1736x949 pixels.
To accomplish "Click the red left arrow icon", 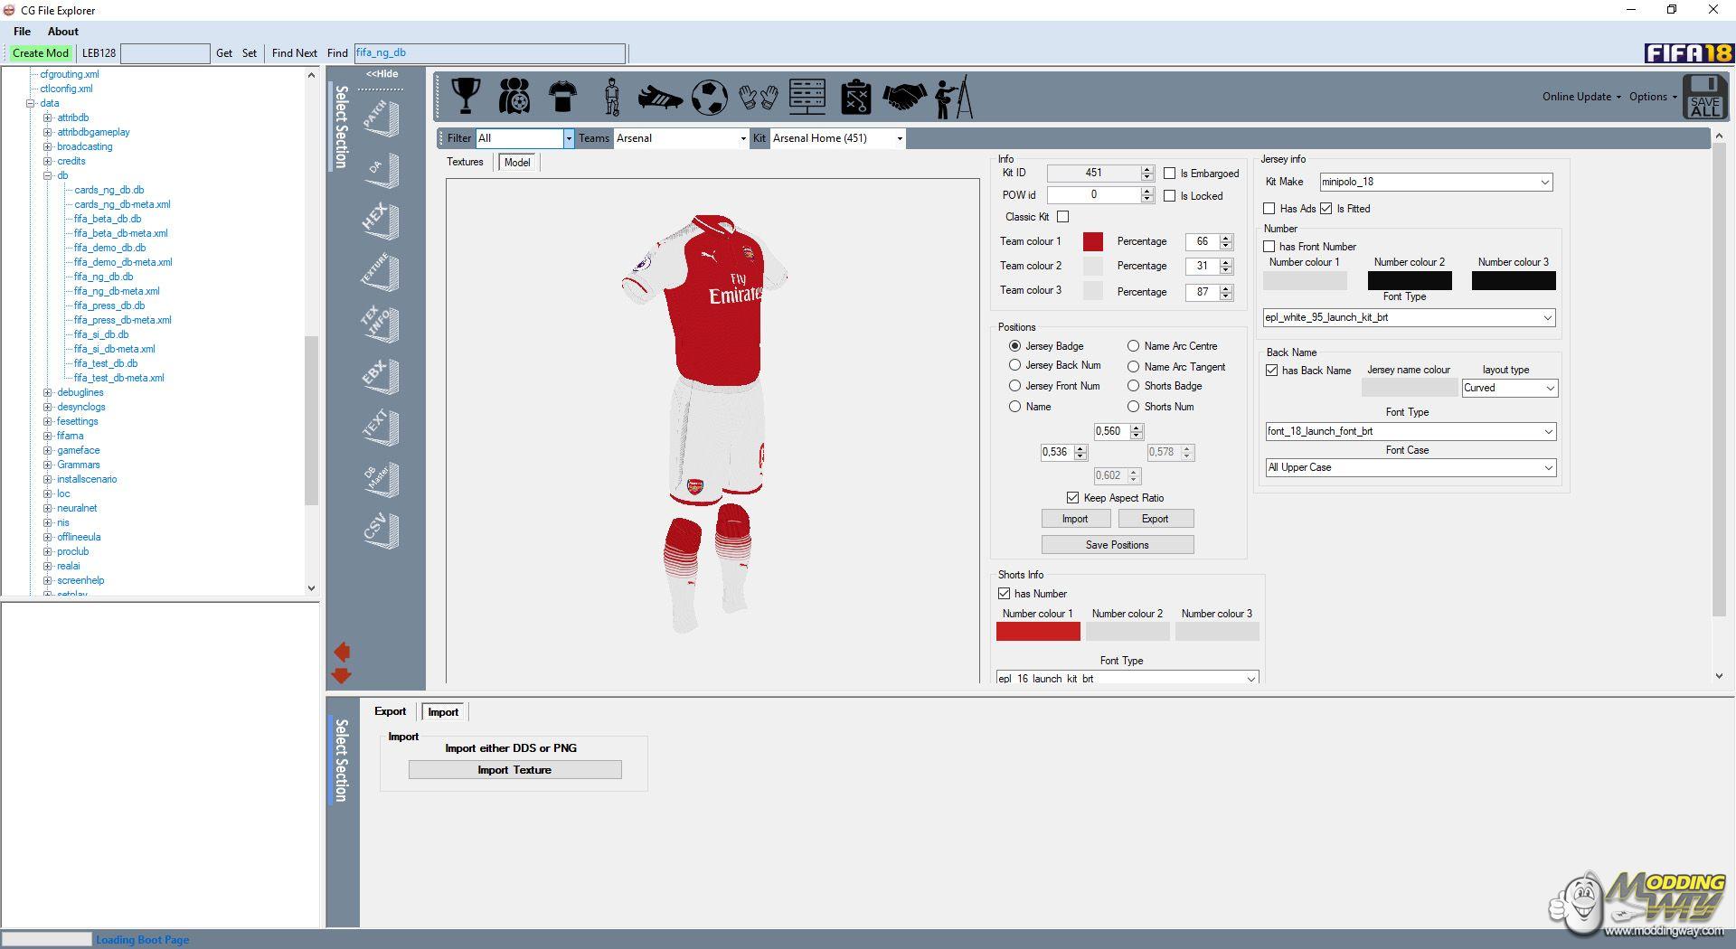I will tap(342, 652).
